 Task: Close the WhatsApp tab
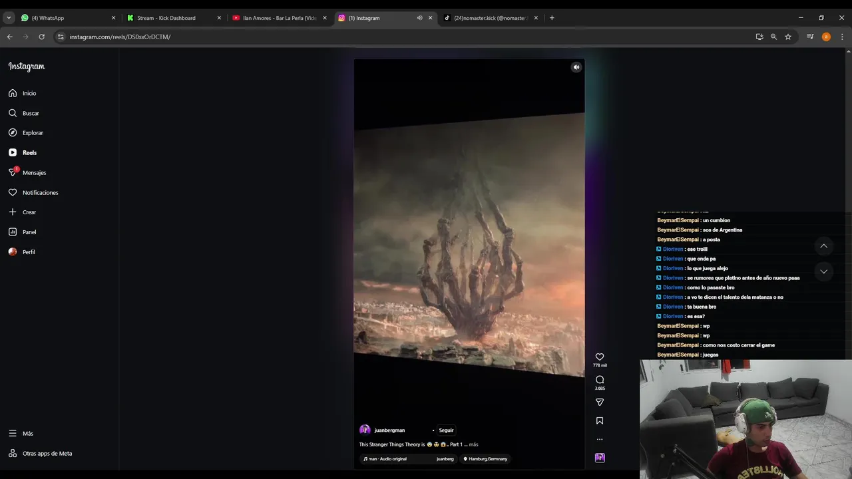click(x=113, y=18)
